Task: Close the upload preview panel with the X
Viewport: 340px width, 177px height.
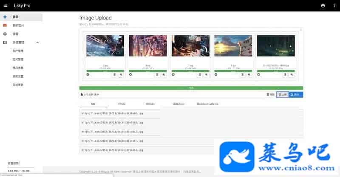Action: (301, 30)
